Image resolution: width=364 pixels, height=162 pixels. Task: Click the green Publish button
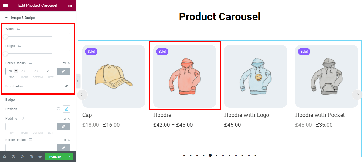tap(55, 157)
